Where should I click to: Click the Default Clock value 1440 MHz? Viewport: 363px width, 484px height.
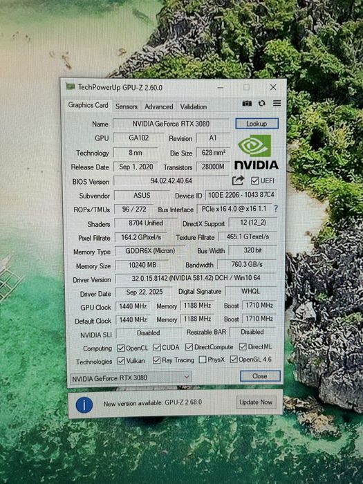coord(133,319)
